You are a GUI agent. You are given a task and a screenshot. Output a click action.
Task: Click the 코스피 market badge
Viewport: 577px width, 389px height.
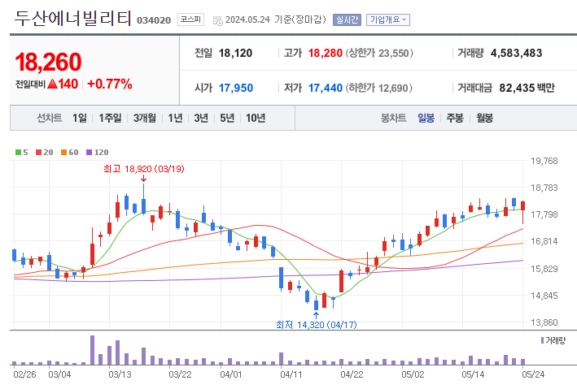pos(190,19)
